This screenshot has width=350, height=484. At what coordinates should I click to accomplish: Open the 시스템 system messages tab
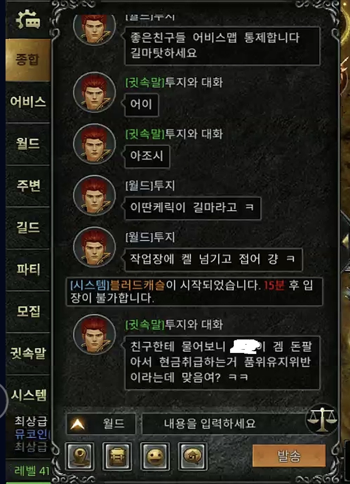pos(28,395)
